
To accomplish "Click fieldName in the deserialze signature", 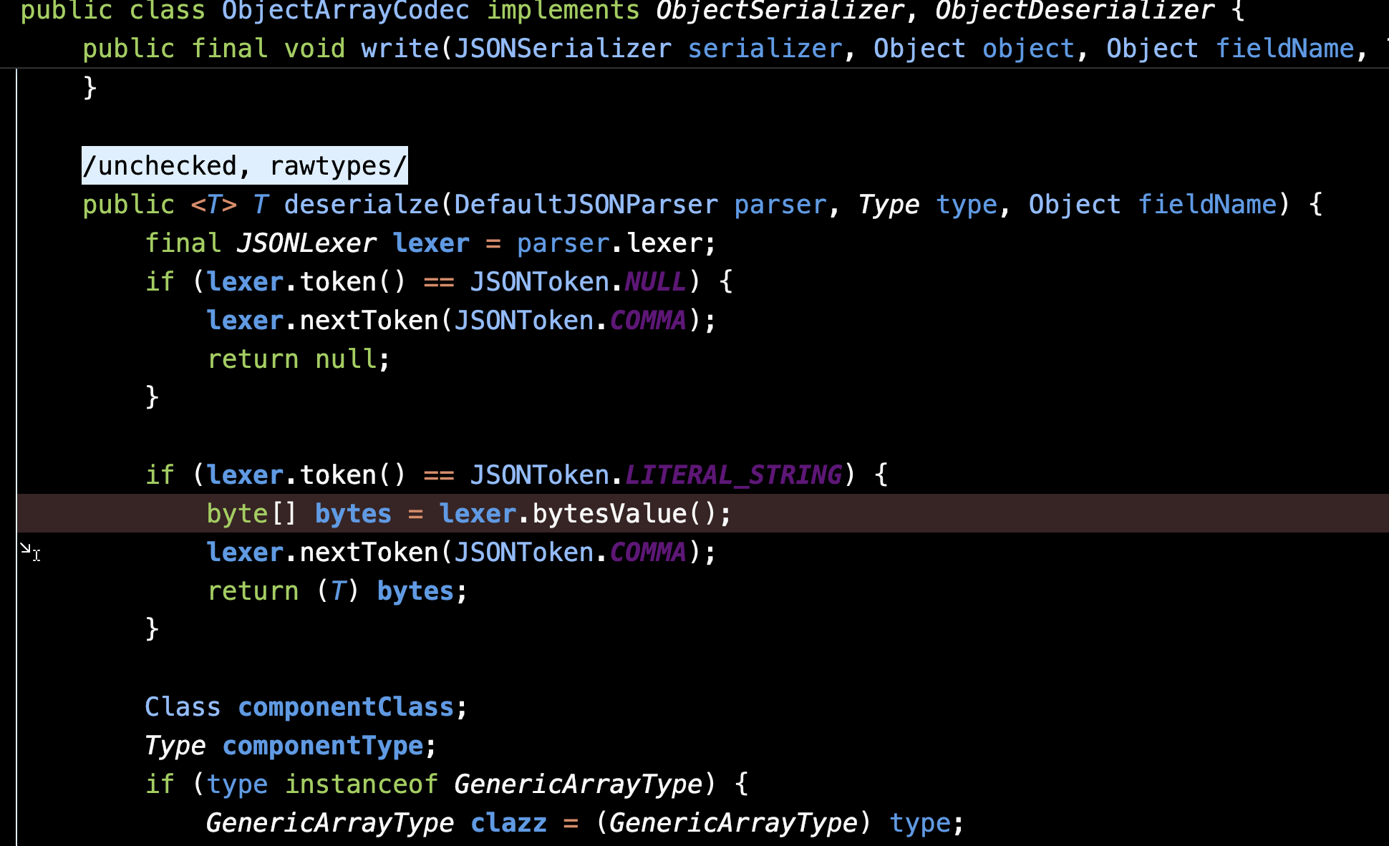I will [x=1208, y=205].
